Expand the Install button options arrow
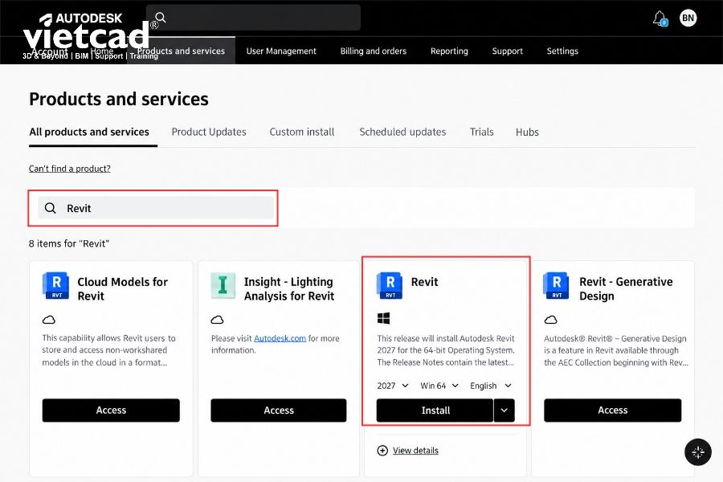 (504, 410)
